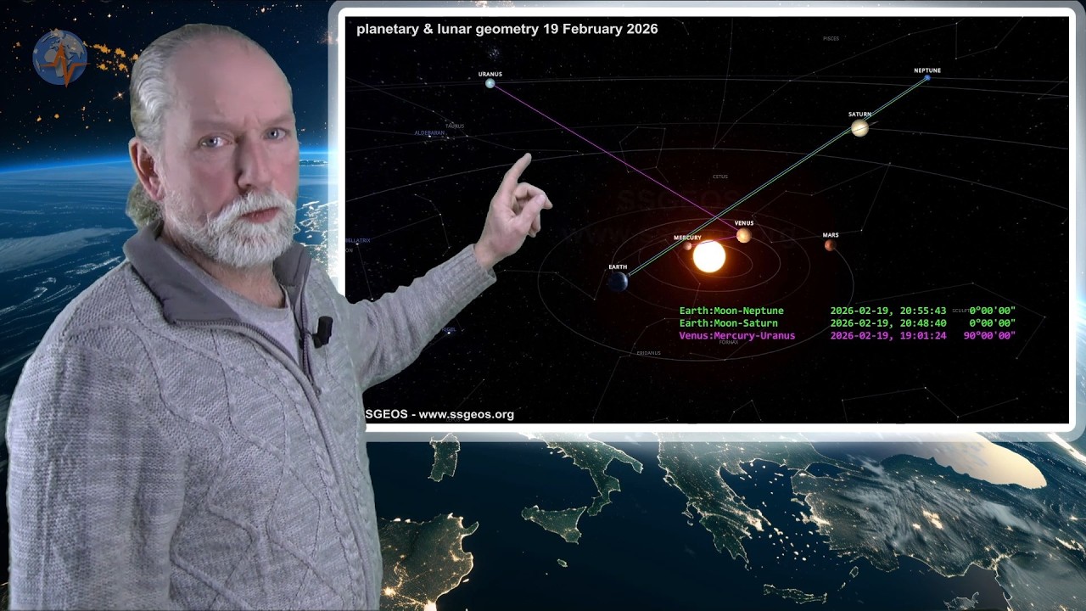1086x611 pixels.
Task: Click the 'PISCES' constellation label
Action: click(x=831, y=38)
